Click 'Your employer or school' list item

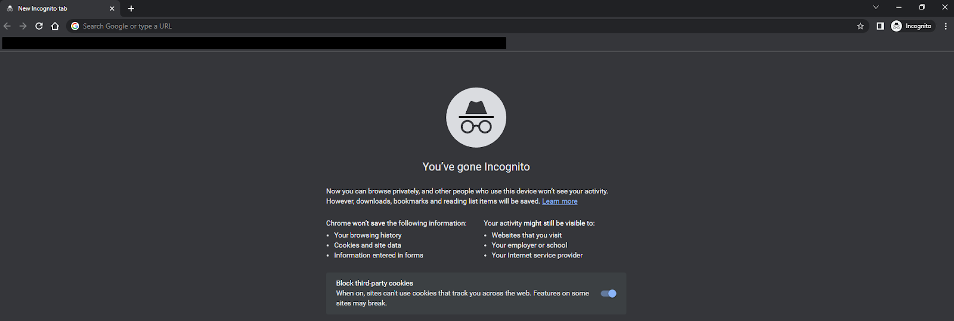coord(529,245)
